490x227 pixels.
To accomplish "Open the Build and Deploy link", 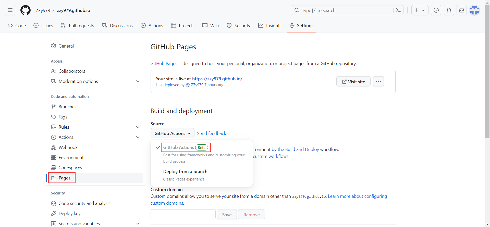I will pyautogui.click(x=302, y=149).
